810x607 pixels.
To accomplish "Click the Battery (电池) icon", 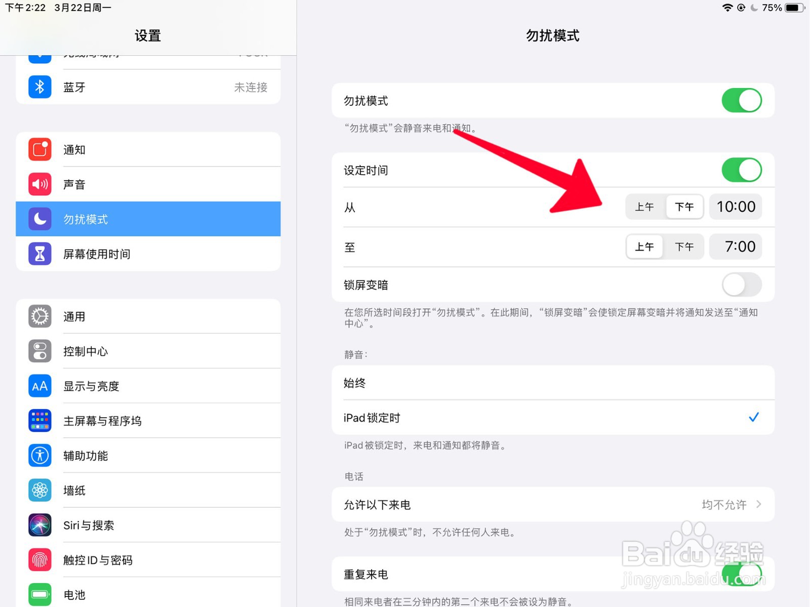I will click(x=39, y=594).
